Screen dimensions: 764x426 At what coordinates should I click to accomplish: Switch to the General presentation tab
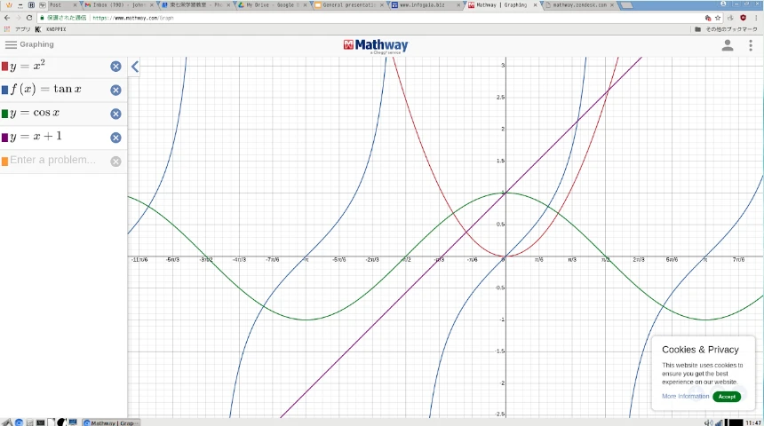[348, 4]
